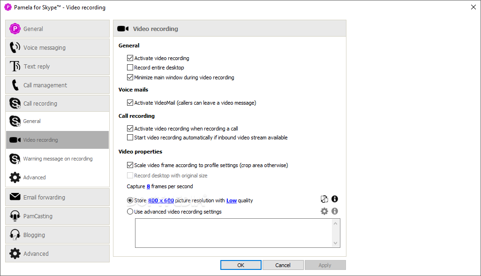
Task: Click the handset icon beside Call management
Action: coord(15,85)
